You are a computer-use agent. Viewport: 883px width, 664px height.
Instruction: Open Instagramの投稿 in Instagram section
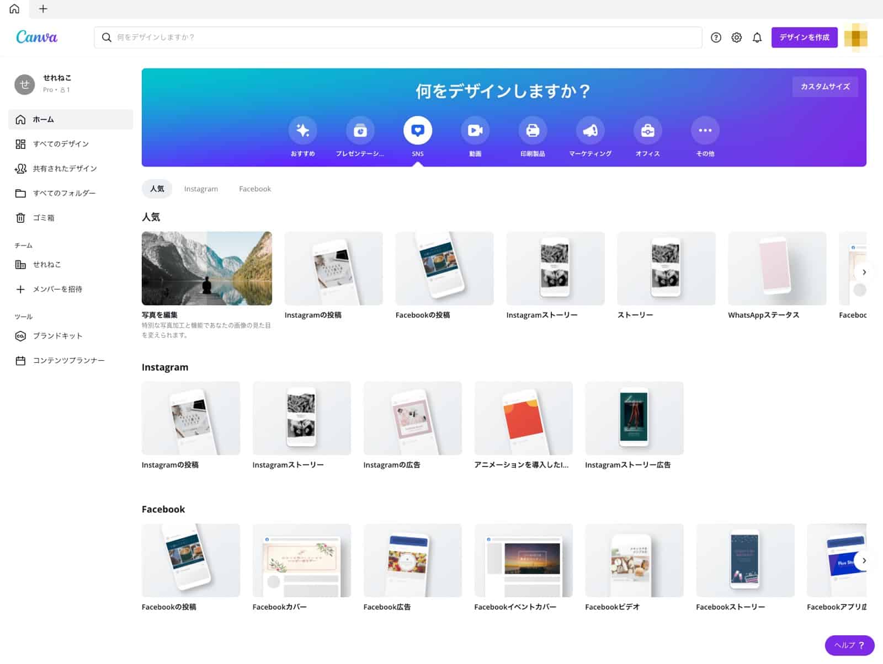click(191, 418)
